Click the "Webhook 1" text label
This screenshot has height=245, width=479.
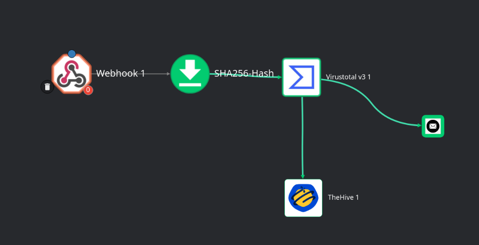pos(120,73)
